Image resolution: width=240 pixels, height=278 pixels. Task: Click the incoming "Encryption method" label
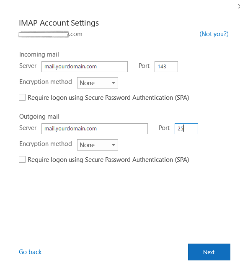tap(46, 82)
